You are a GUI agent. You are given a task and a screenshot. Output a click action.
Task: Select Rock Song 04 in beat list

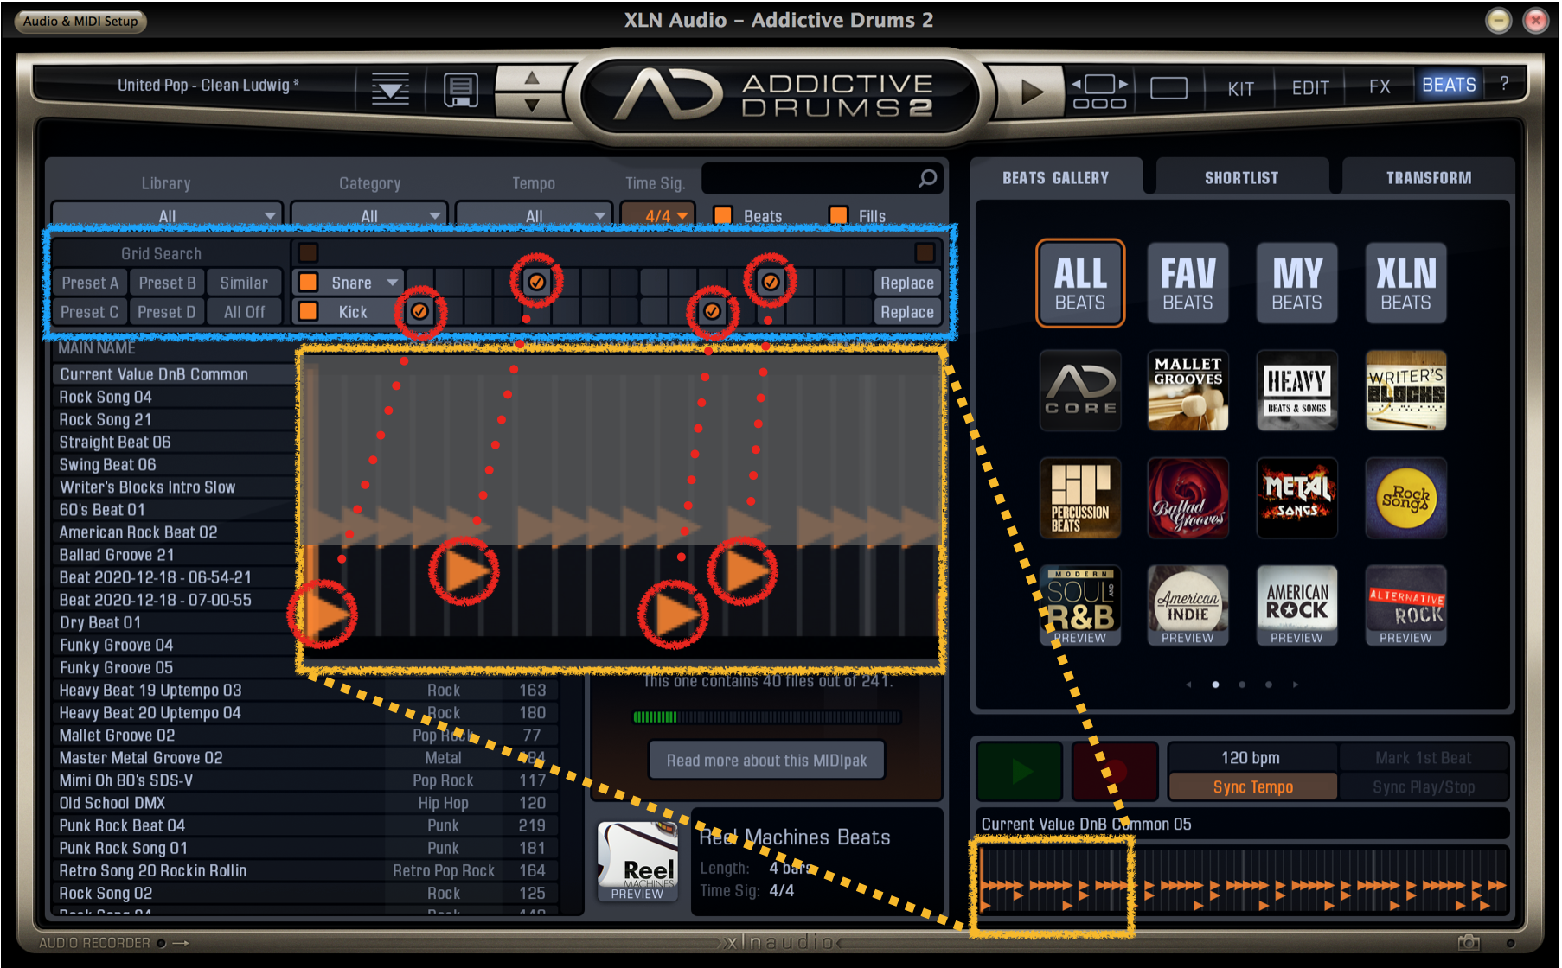[x=173, y=397]
